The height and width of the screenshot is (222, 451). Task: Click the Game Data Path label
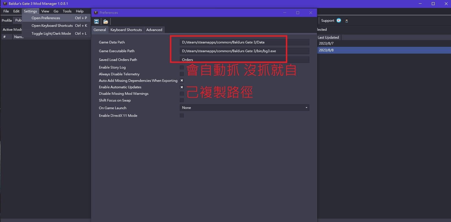[x=112, y=42]
